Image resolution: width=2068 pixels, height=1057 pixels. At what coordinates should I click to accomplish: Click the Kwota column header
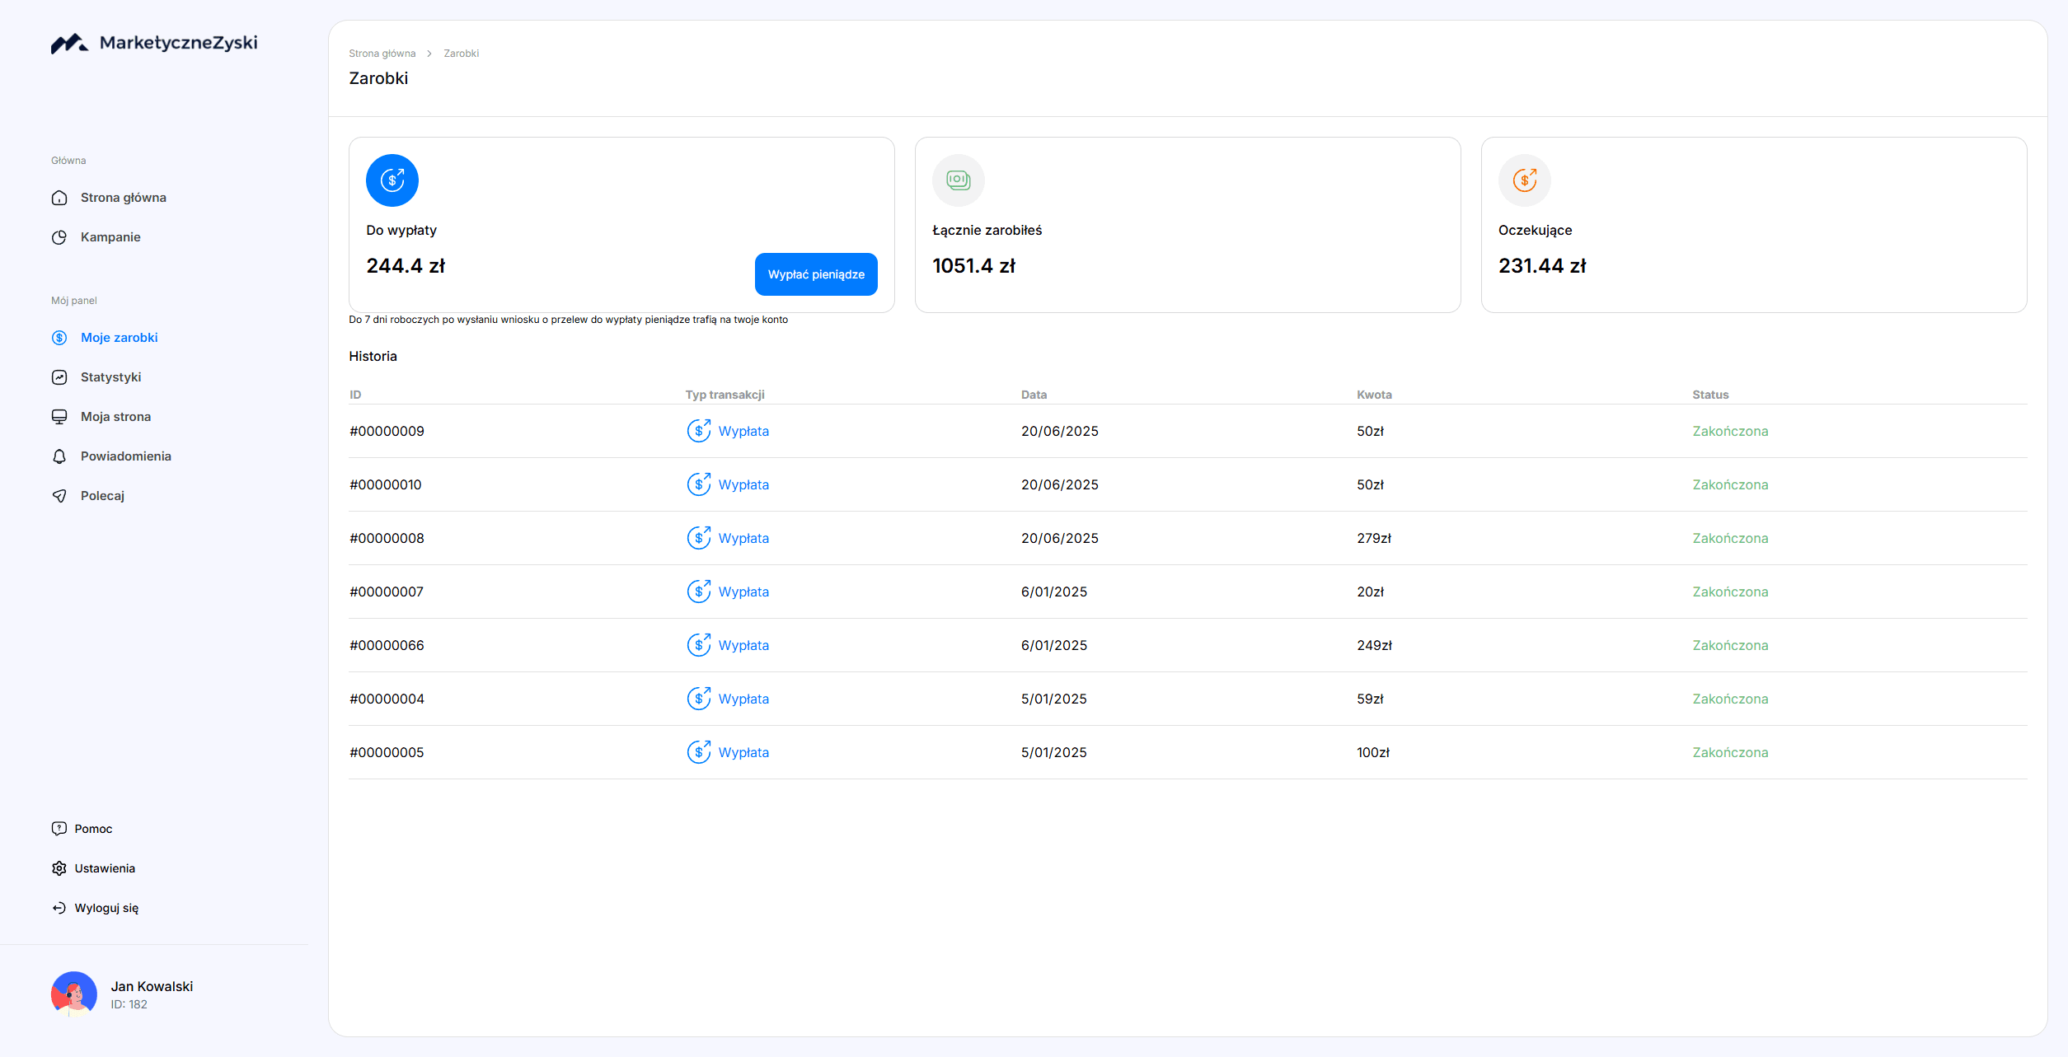[x=1374, y=395]
